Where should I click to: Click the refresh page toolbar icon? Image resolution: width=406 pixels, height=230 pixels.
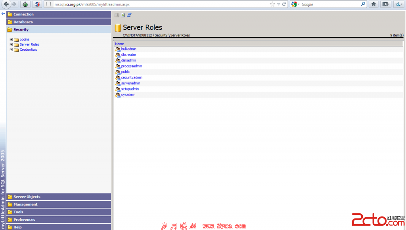click(123, 15)
